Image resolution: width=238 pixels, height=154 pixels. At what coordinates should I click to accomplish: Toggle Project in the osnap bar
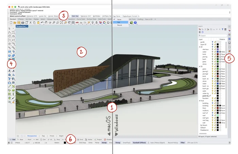point(98,139)
